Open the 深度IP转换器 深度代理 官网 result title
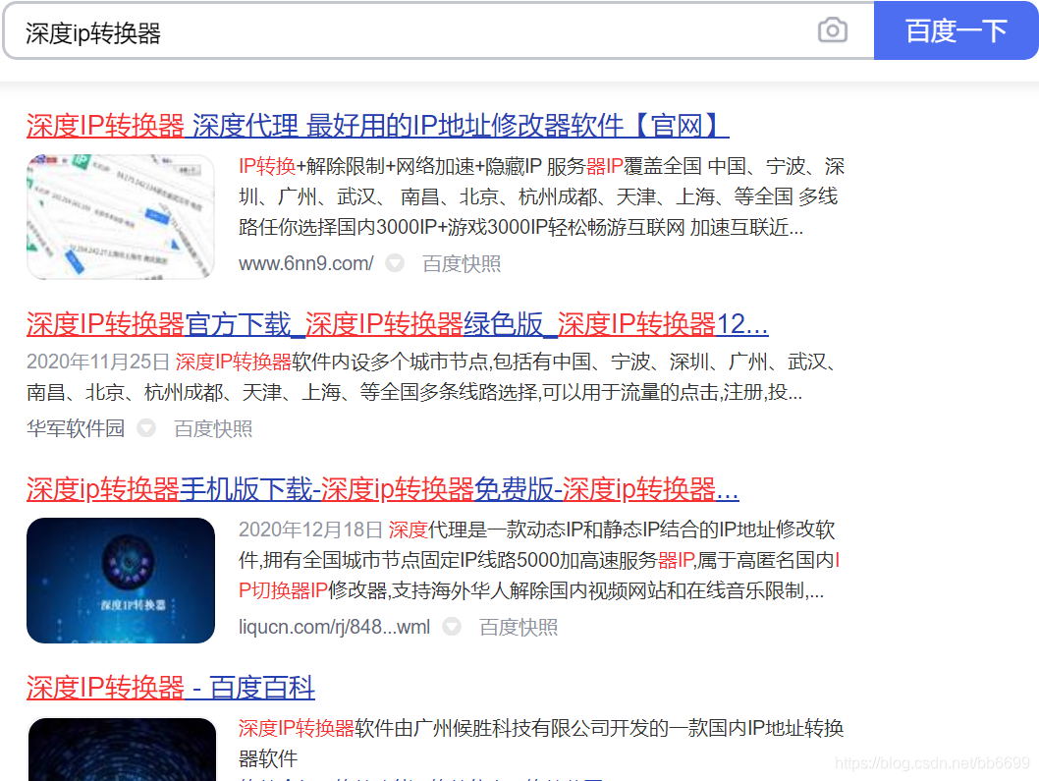The width and height of the screenshot is (1039, 781). (378, 125)
